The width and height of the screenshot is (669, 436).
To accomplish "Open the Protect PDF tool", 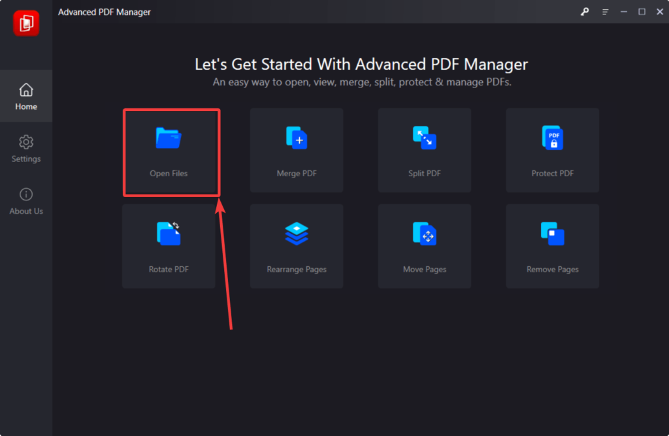I will (x=553, y=151).
